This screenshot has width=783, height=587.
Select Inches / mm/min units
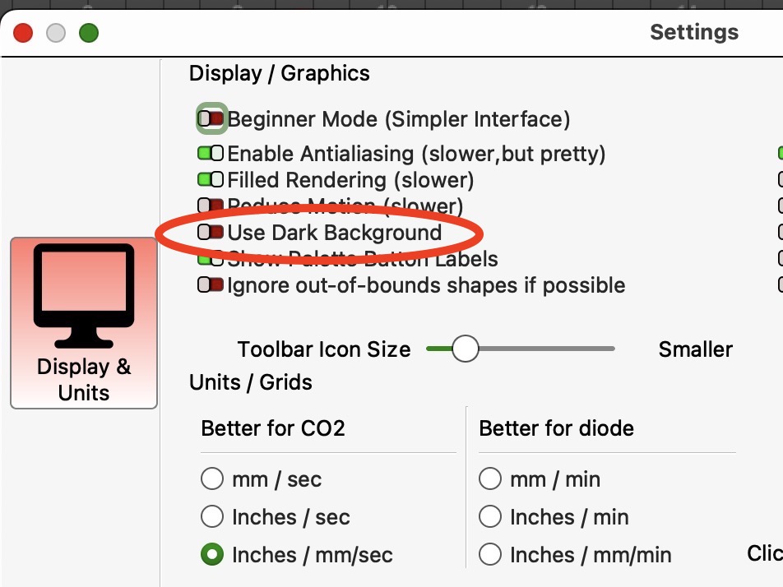tap(490, 555)
